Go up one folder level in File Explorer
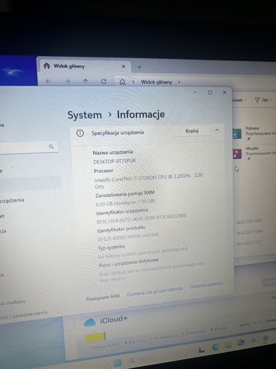This screenshot has height=369, width=276. pos(85,81)
